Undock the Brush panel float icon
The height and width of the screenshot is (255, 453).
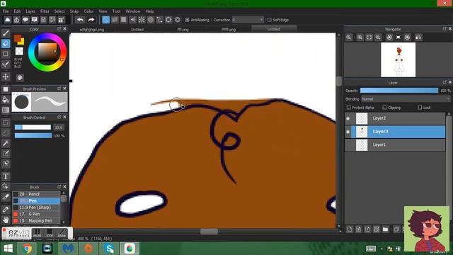(59, 187)
